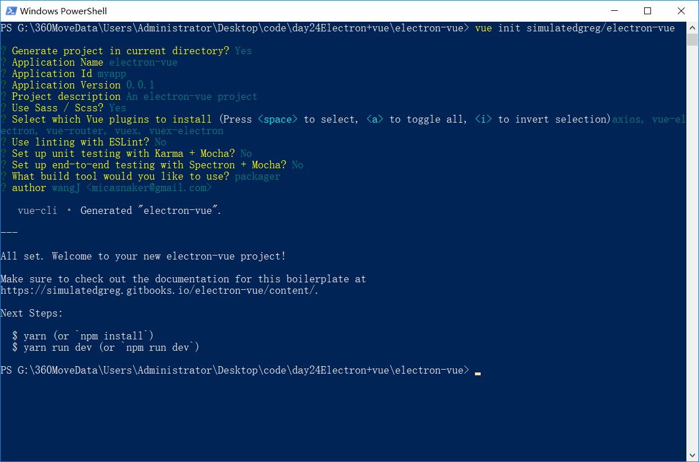This screenshot has width=699, height=462.
Task: Minimize the Windows PowerShell window
Action: point(614,11)
